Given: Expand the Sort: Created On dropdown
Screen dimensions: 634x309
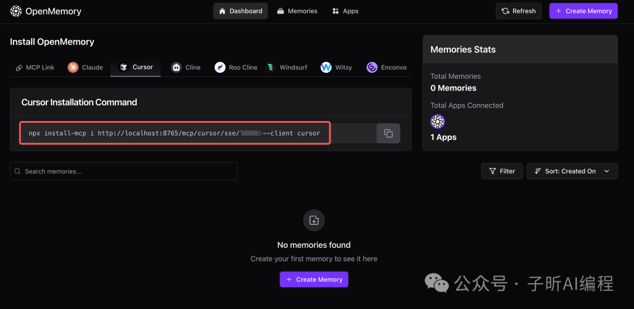Looking at the screenshot, I should point(572,171).
